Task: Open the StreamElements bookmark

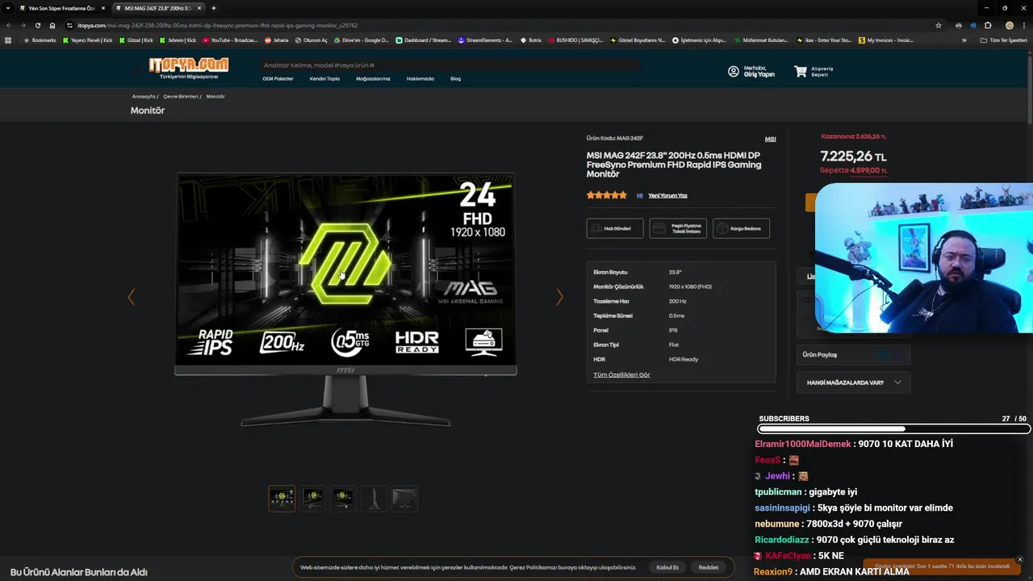Action: (x=485, y=40)
